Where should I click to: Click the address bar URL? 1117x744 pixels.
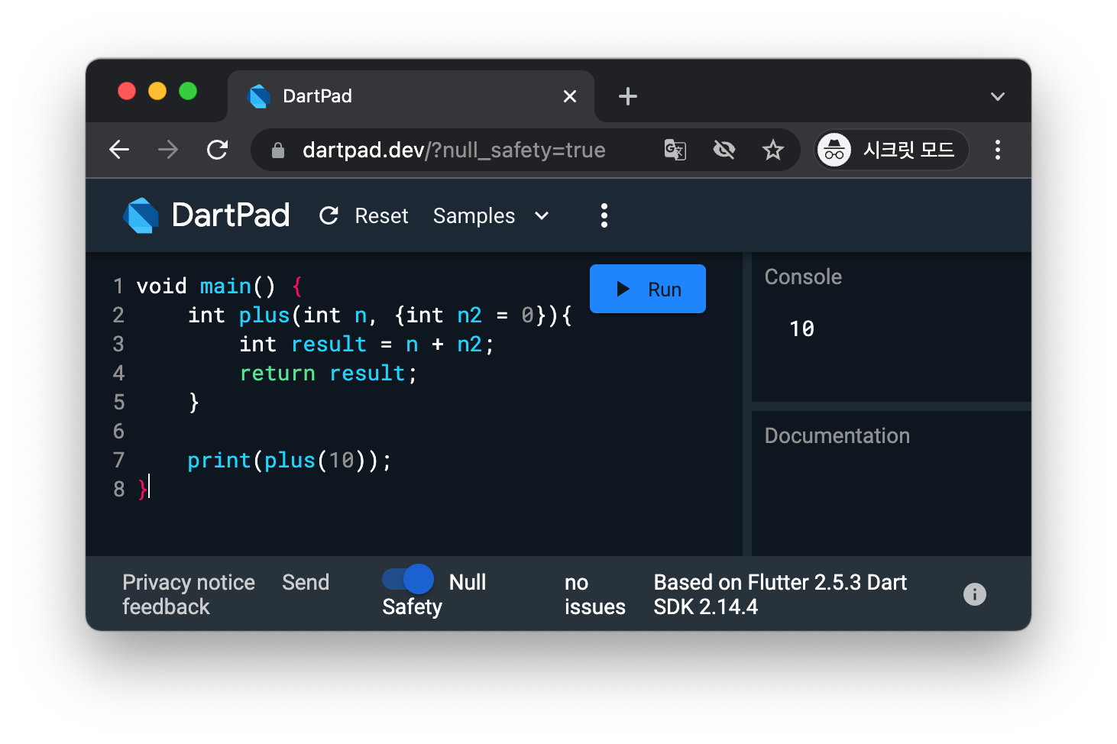[x=454, y=150]
